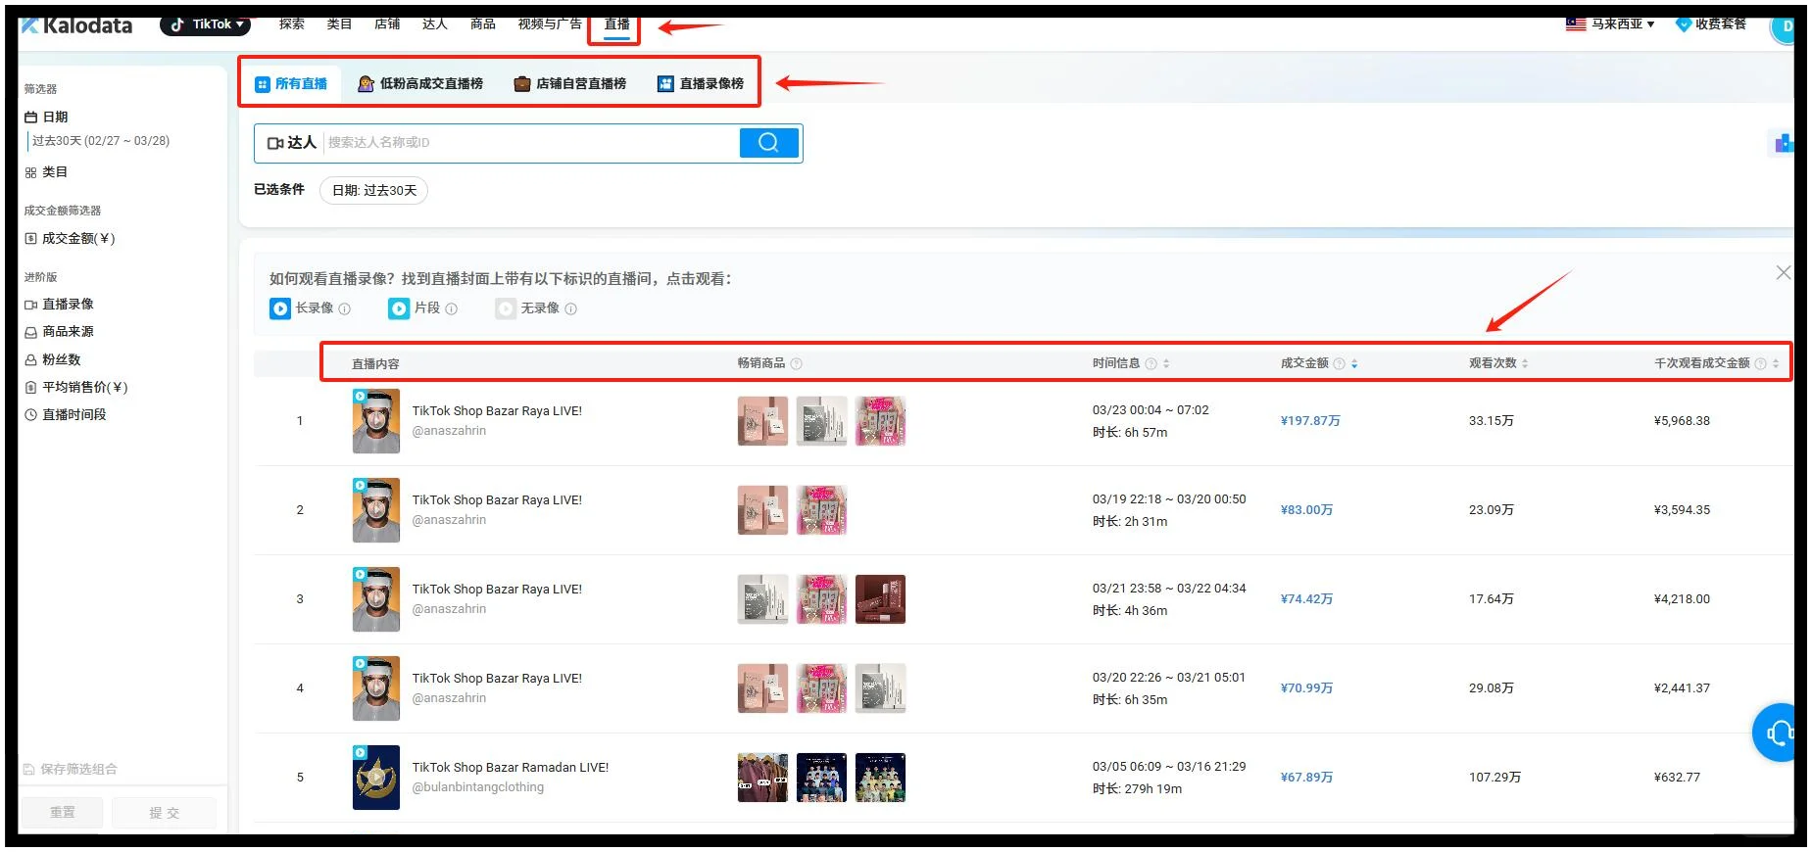Click the info icon beside 无录像
The image size is (1812, 852).
pyautogui.click(x=571, y=308)
